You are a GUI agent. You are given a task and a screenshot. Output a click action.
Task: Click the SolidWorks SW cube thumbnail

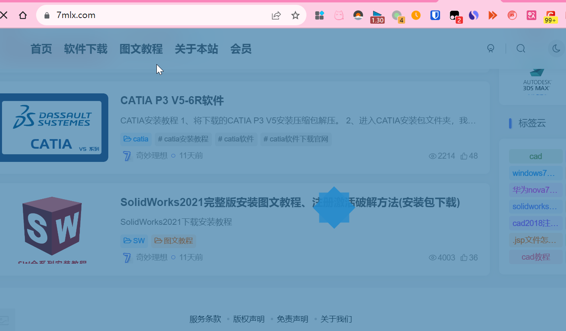[x=53, y=226]
